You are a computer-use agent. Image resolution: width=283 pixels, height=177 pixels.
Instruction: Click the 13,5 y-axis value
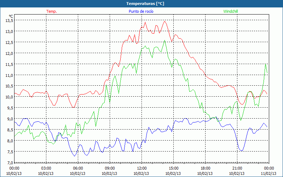click(x=10, y=21)
